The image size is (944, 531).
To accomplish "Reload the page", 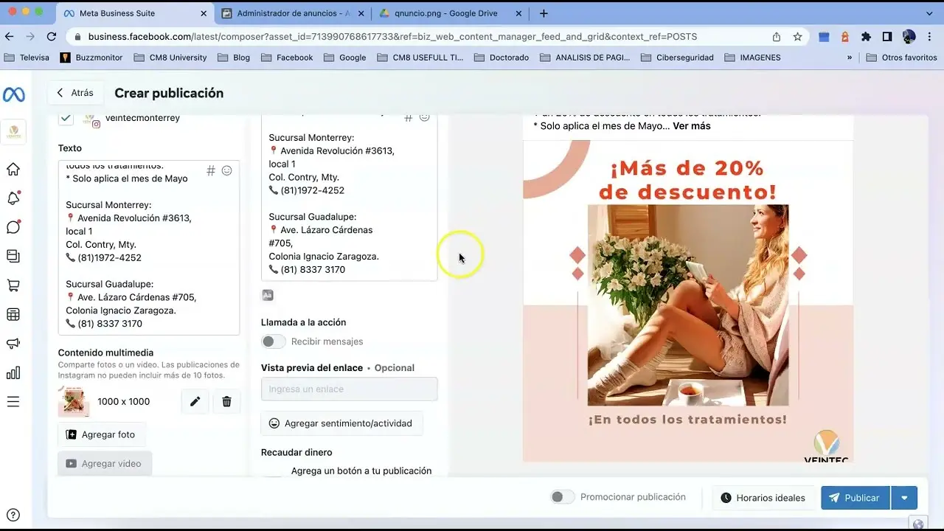I will [52, 36].
